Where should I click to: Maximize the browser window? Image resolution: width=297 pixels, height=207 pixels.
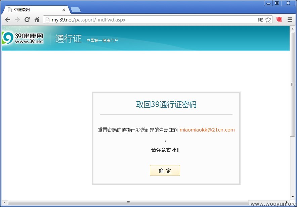(277, 3)
